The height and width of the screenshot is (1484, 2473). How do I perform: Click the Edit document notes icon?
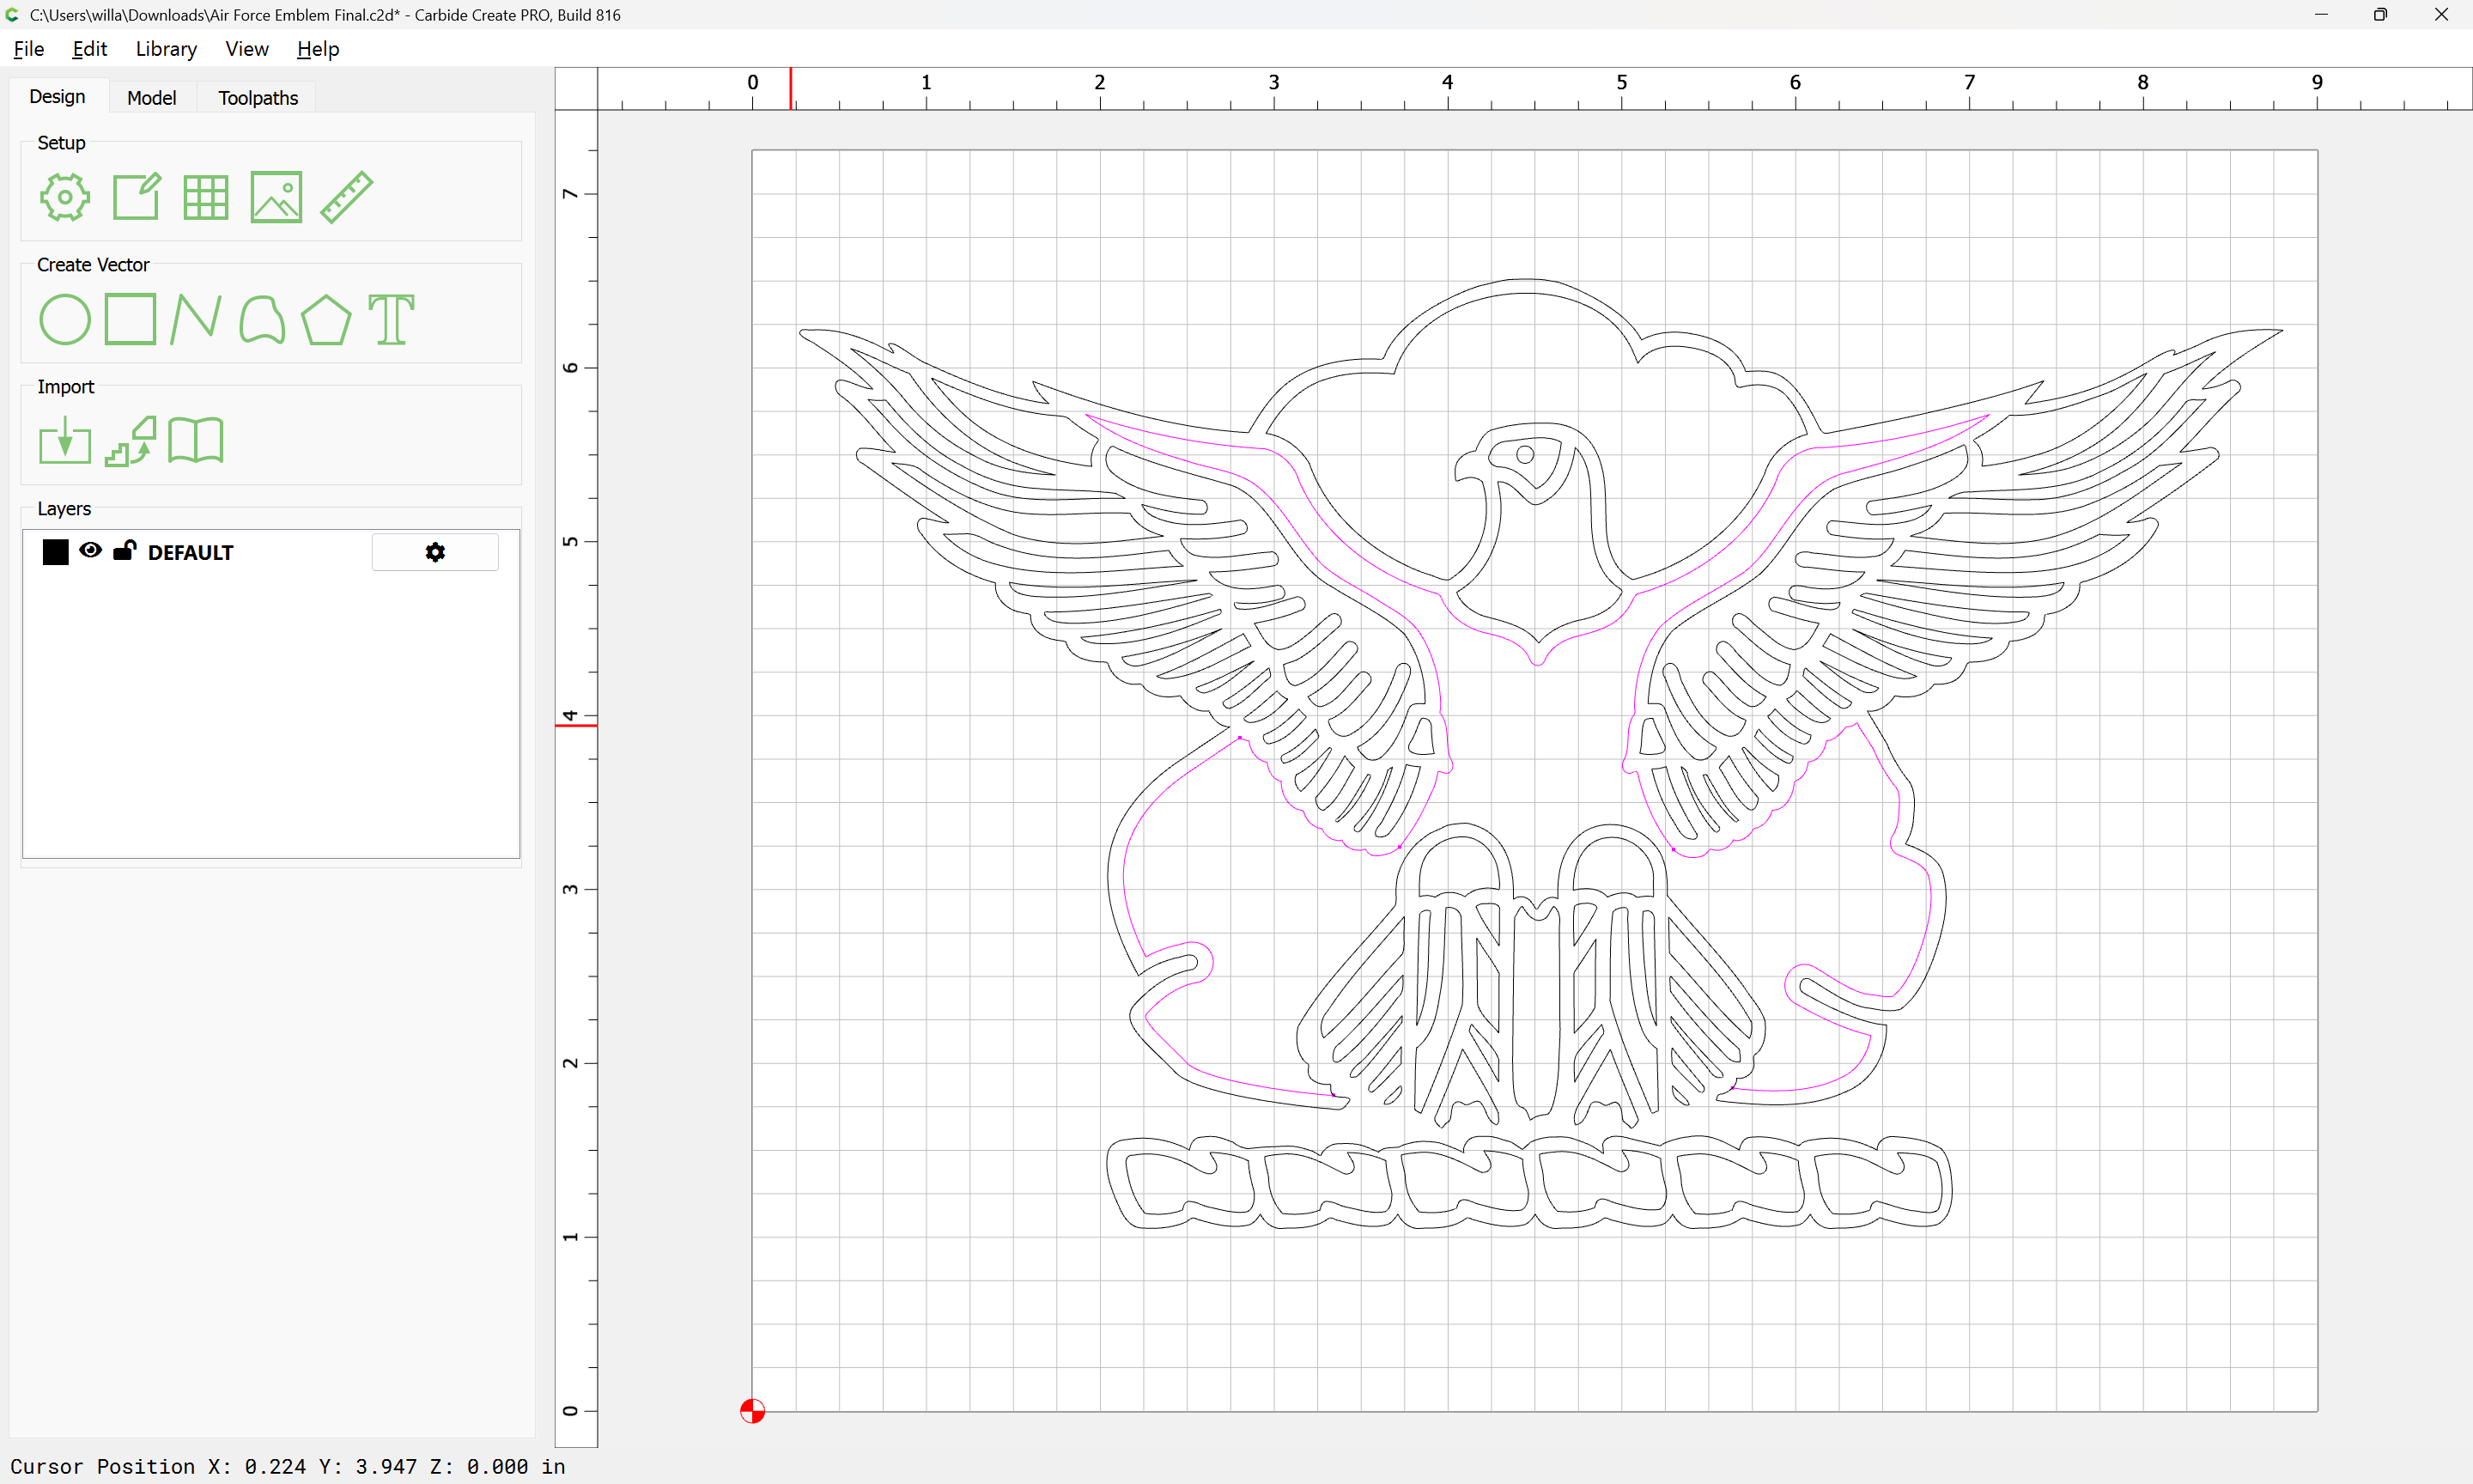pos(136,197)
